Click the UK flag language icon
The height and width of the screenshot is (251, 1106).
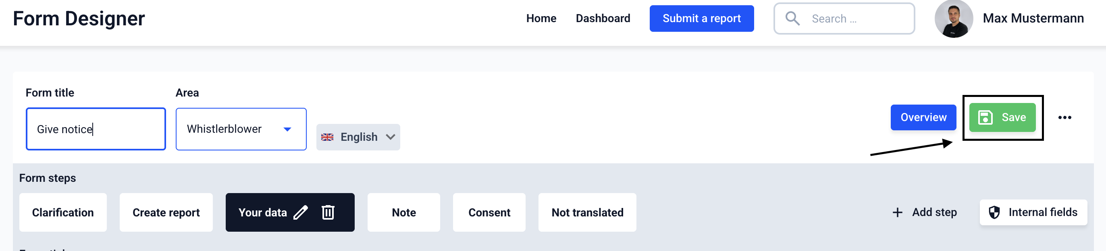327,137
